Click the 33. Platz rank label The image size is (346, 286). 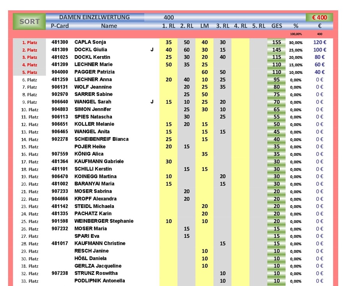[x=30, y=281]
